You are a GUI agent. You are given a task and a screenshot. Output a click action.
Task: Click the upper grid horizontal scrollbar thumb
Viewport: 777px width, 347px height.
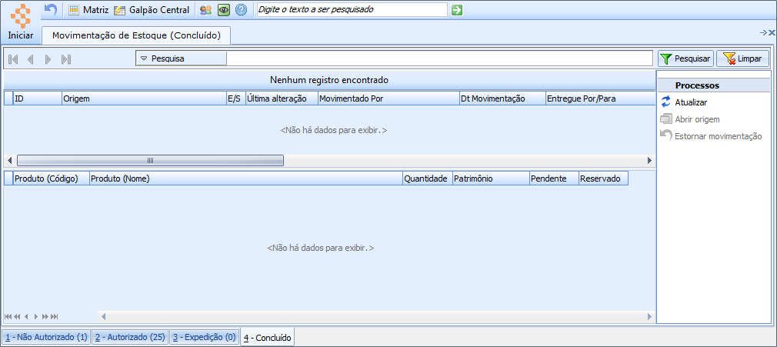pos(150,161)
